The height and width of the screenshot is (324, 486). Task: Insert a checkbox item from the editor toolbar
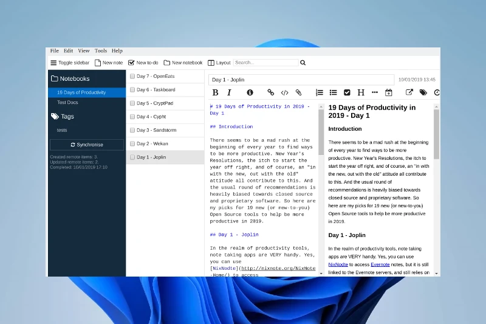point(347,92)
